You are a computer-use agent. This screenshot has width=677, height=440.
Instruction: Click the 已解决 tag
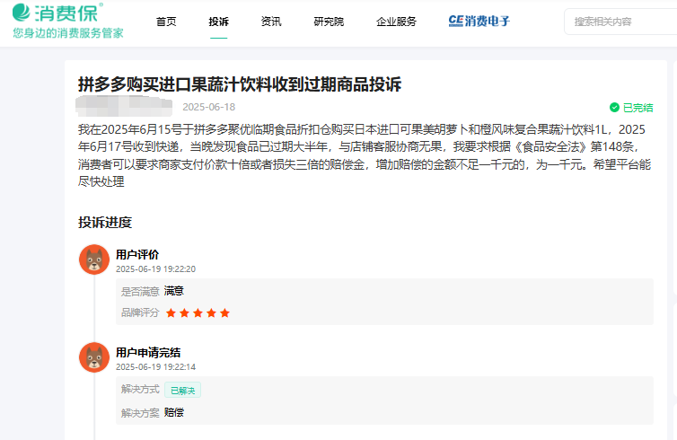(182, 391)
